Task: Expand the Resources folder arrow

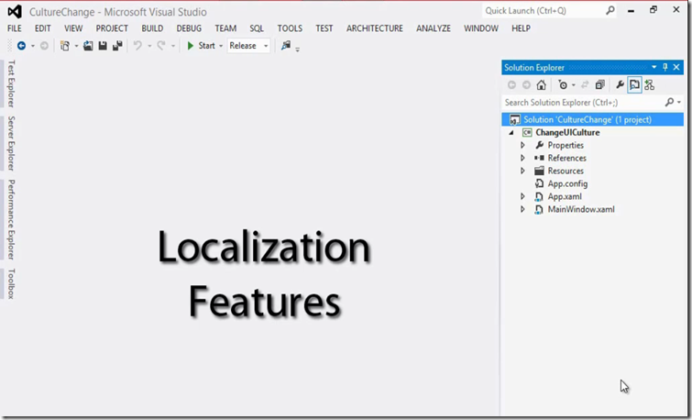Action: [522, 171]
